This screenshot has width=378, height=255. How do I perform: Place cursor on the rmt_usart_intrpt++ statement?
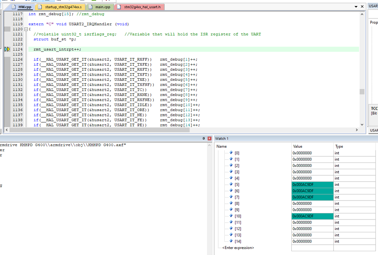pos(58,49)
